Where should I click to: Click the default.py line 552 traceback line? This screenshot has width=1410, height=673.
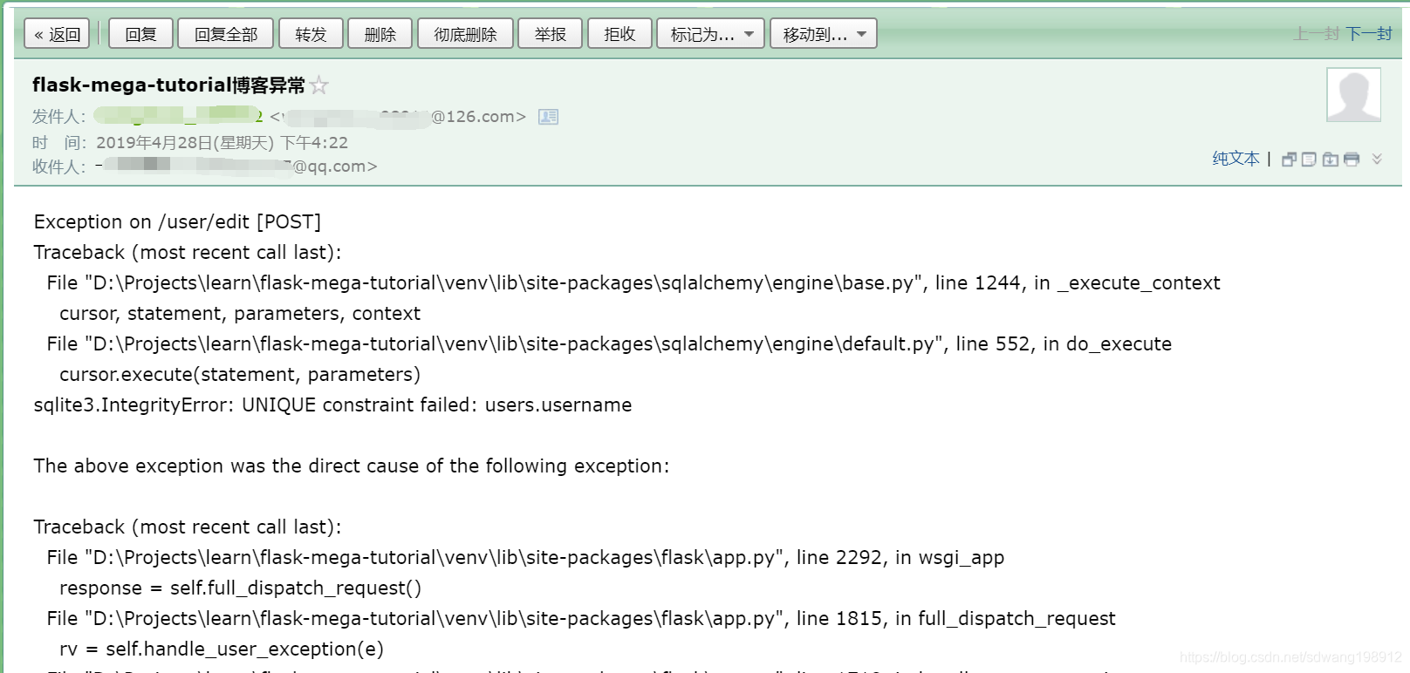click(x=609, y=344)
